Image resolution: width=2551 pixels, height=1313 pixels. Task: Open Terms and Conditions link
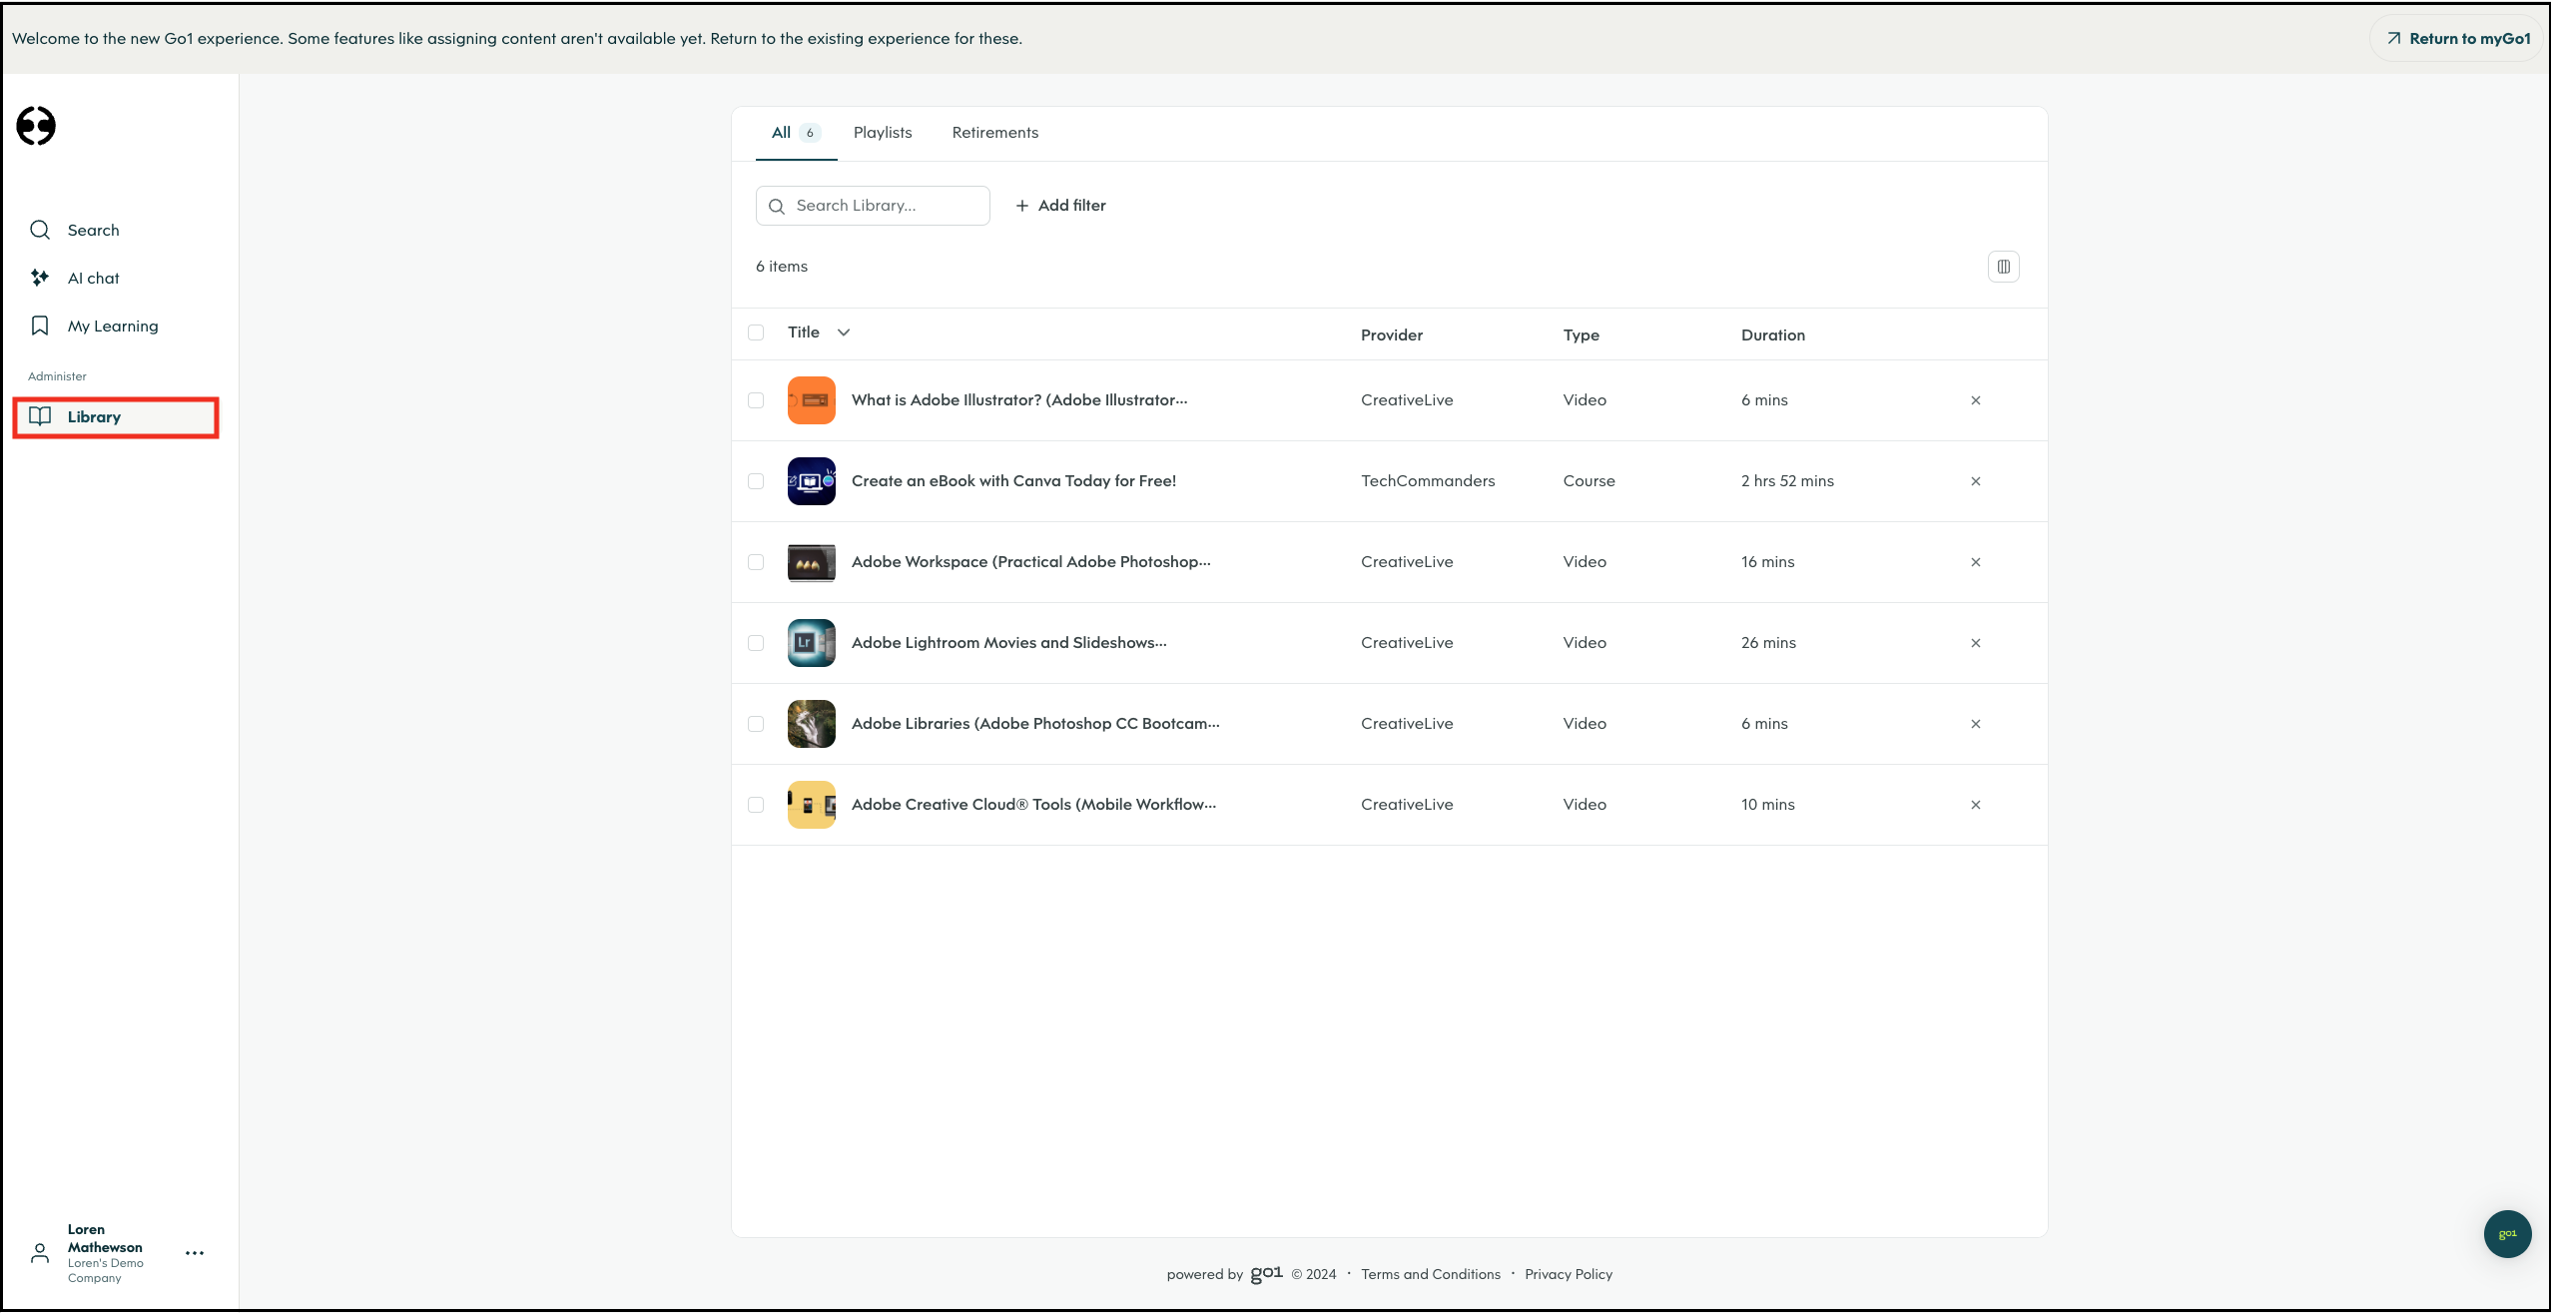(1430, 1274)
